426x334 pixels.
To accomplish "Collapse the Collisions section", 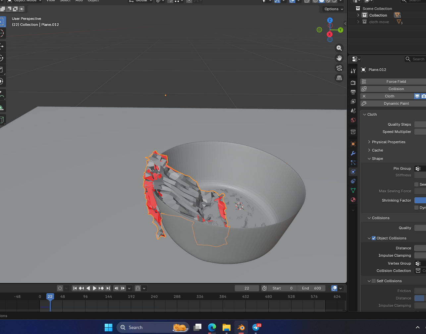I will [369, 218].
